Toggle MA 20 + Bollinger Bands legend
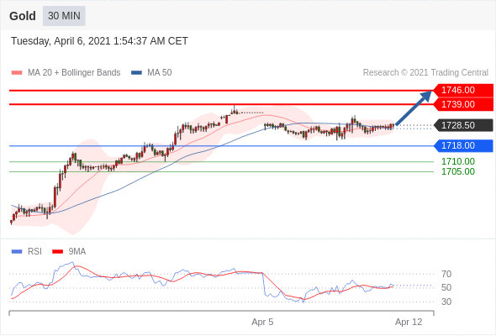The width and height of the screenshot is (496, 336). pyautogui.click(x=66, y=73)
